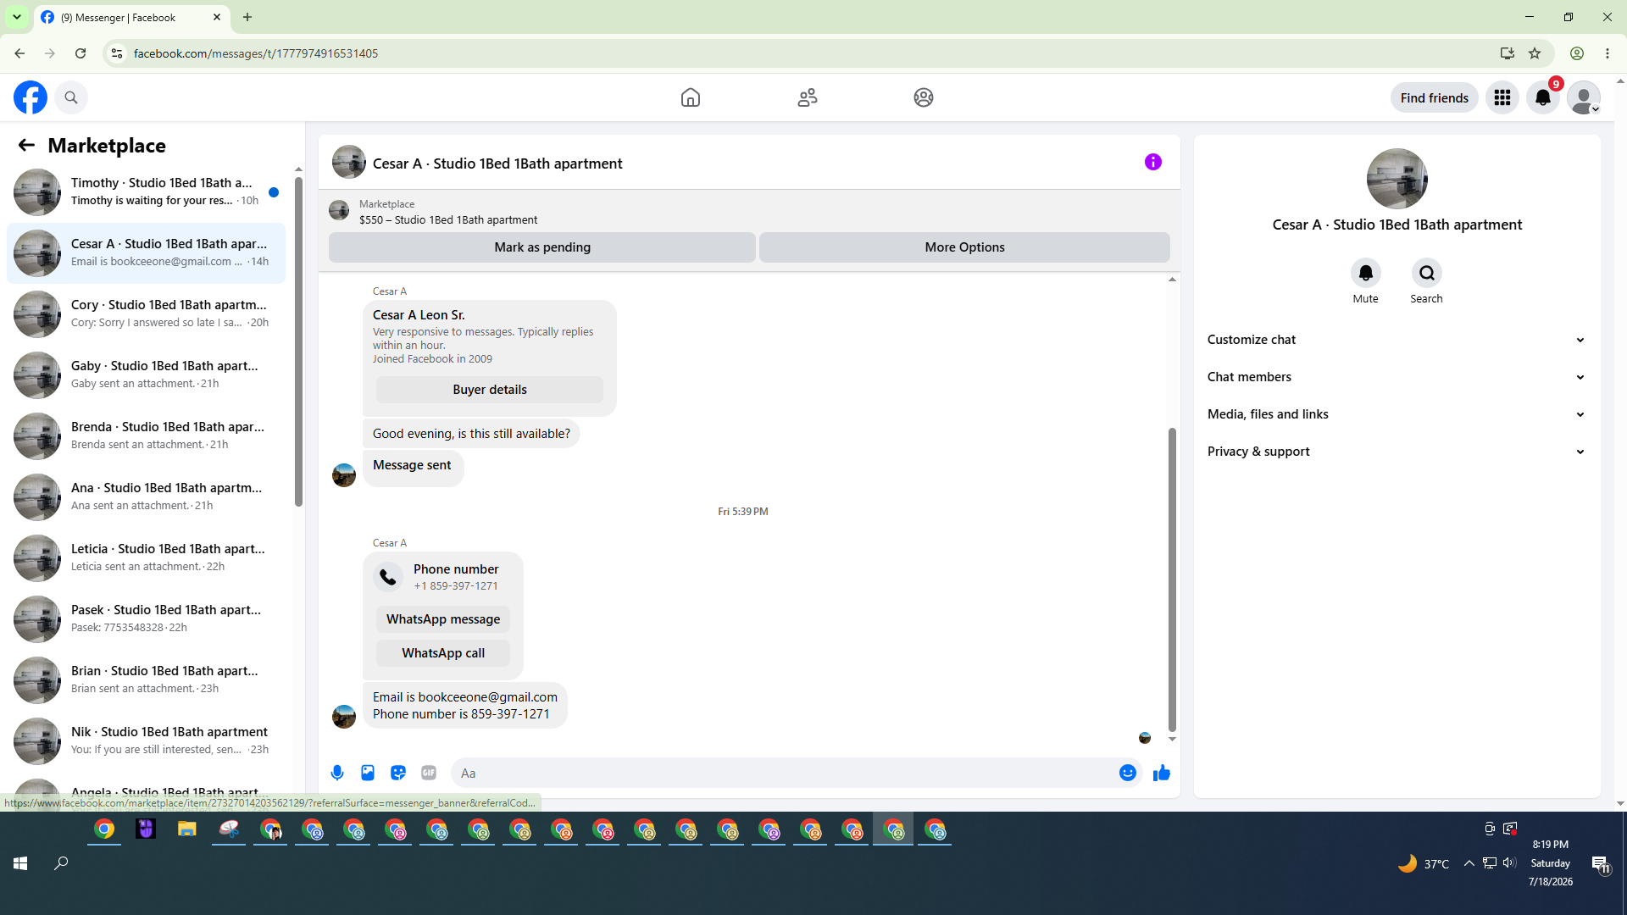Expand Privacy & support section
This screenshot has width=1627, height=915.
tap(1397, 452)
